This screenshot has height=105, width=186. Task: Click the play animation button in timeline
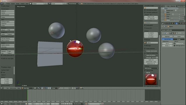point(68,104)
